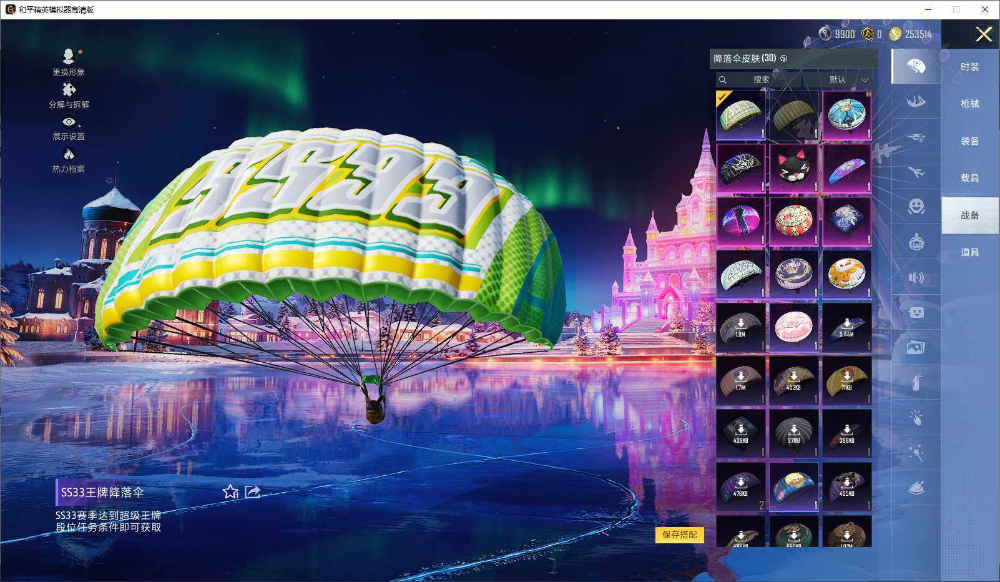Select the airplane category icon
This screenshot has width=1000, height=582.
916,172
